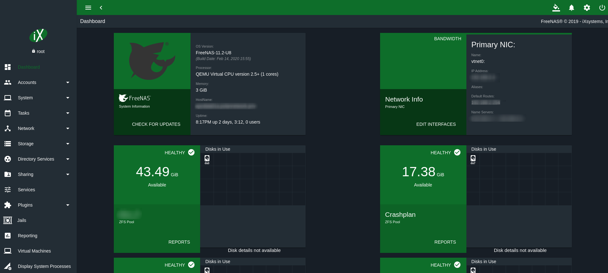Click the Reporting chart icon
Viewport: 608px width, 273px height.
8,236
